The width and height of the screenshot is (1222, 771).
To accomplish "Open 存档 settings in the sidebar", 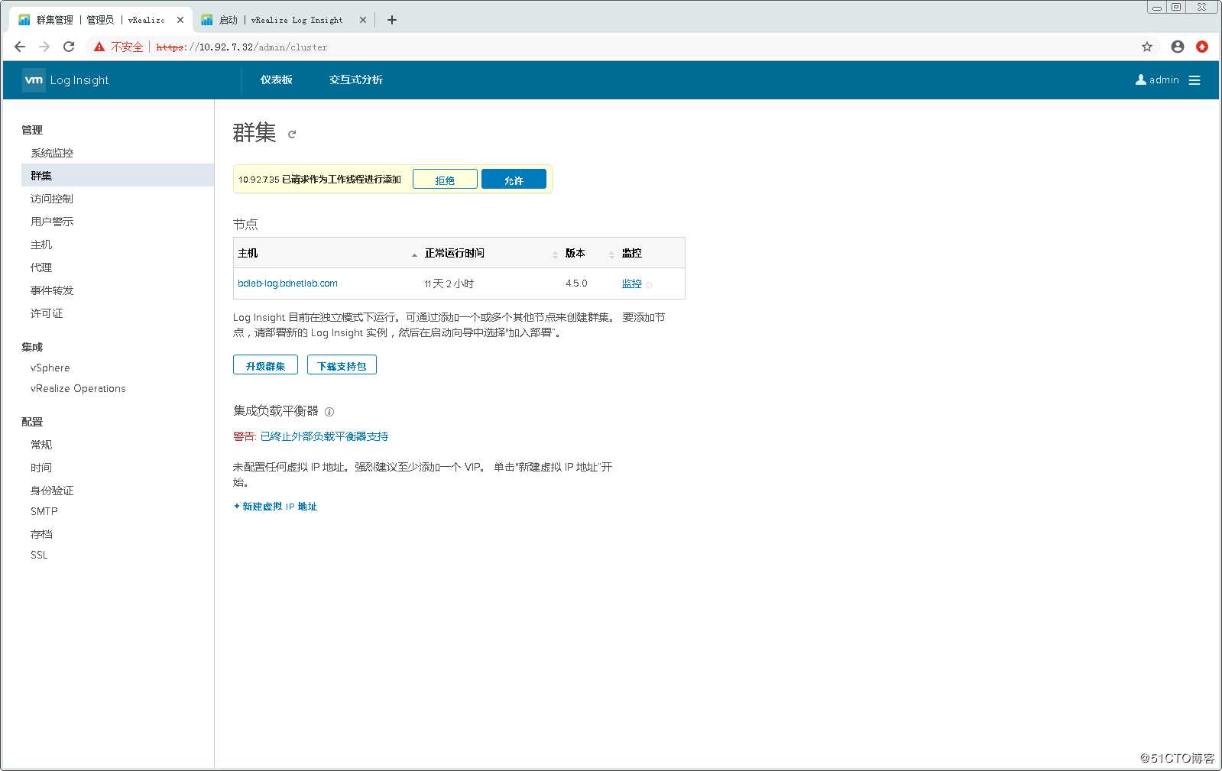I will (41, 534).
